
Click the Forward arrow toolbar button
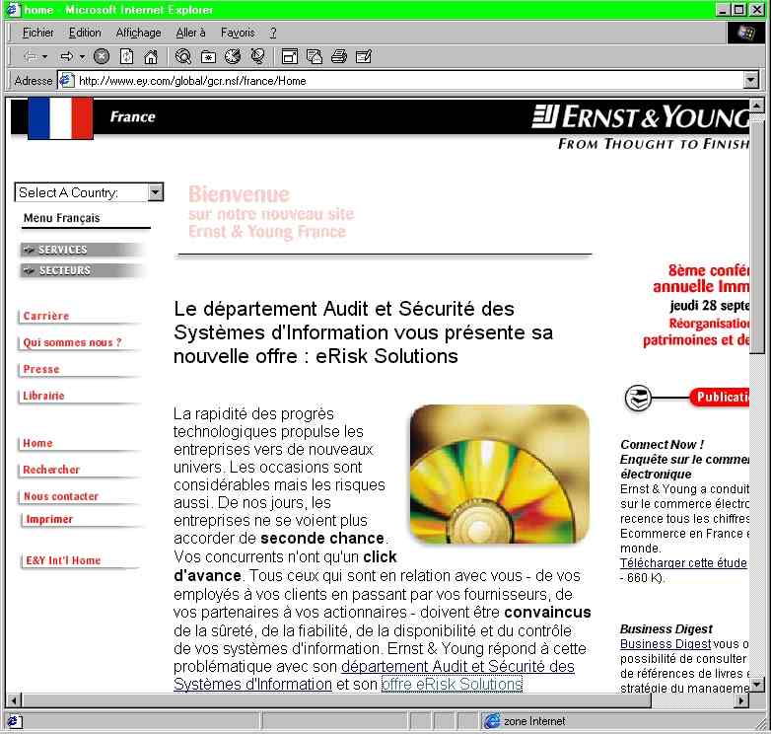(66, 57)
